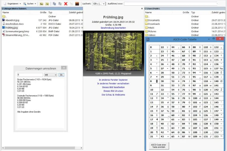Select the Steuererklärung_2014 PDF file
The width and height of the screenshot is (227, 151).
(17, 35)
